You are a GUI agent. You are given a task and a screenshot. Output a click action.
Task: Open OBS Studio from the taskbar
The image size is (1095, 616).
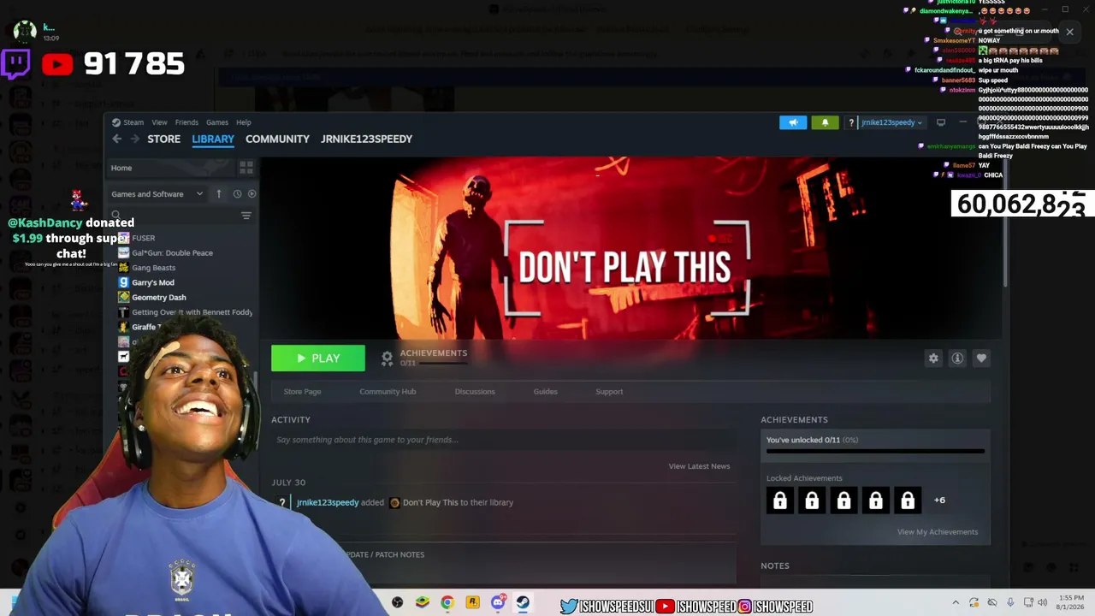(398, 603)
